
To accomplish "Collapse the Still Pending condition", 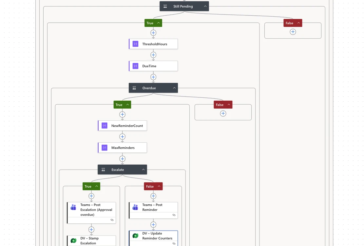I will point(205,6).
